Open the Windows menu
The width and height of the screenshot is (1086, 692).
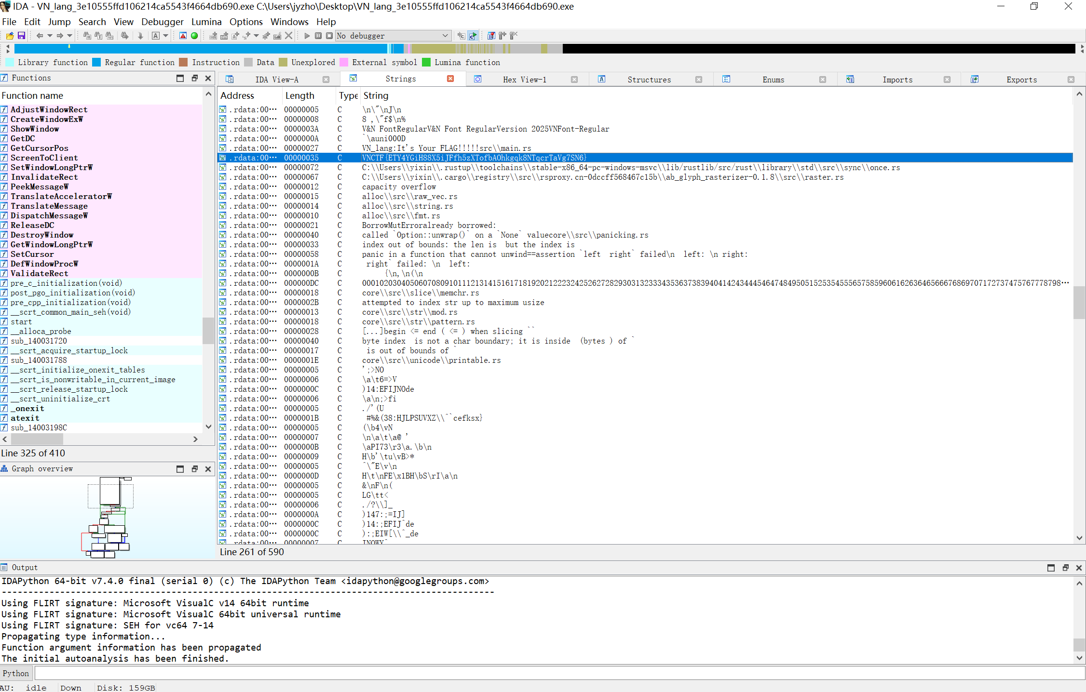[289, 22]
